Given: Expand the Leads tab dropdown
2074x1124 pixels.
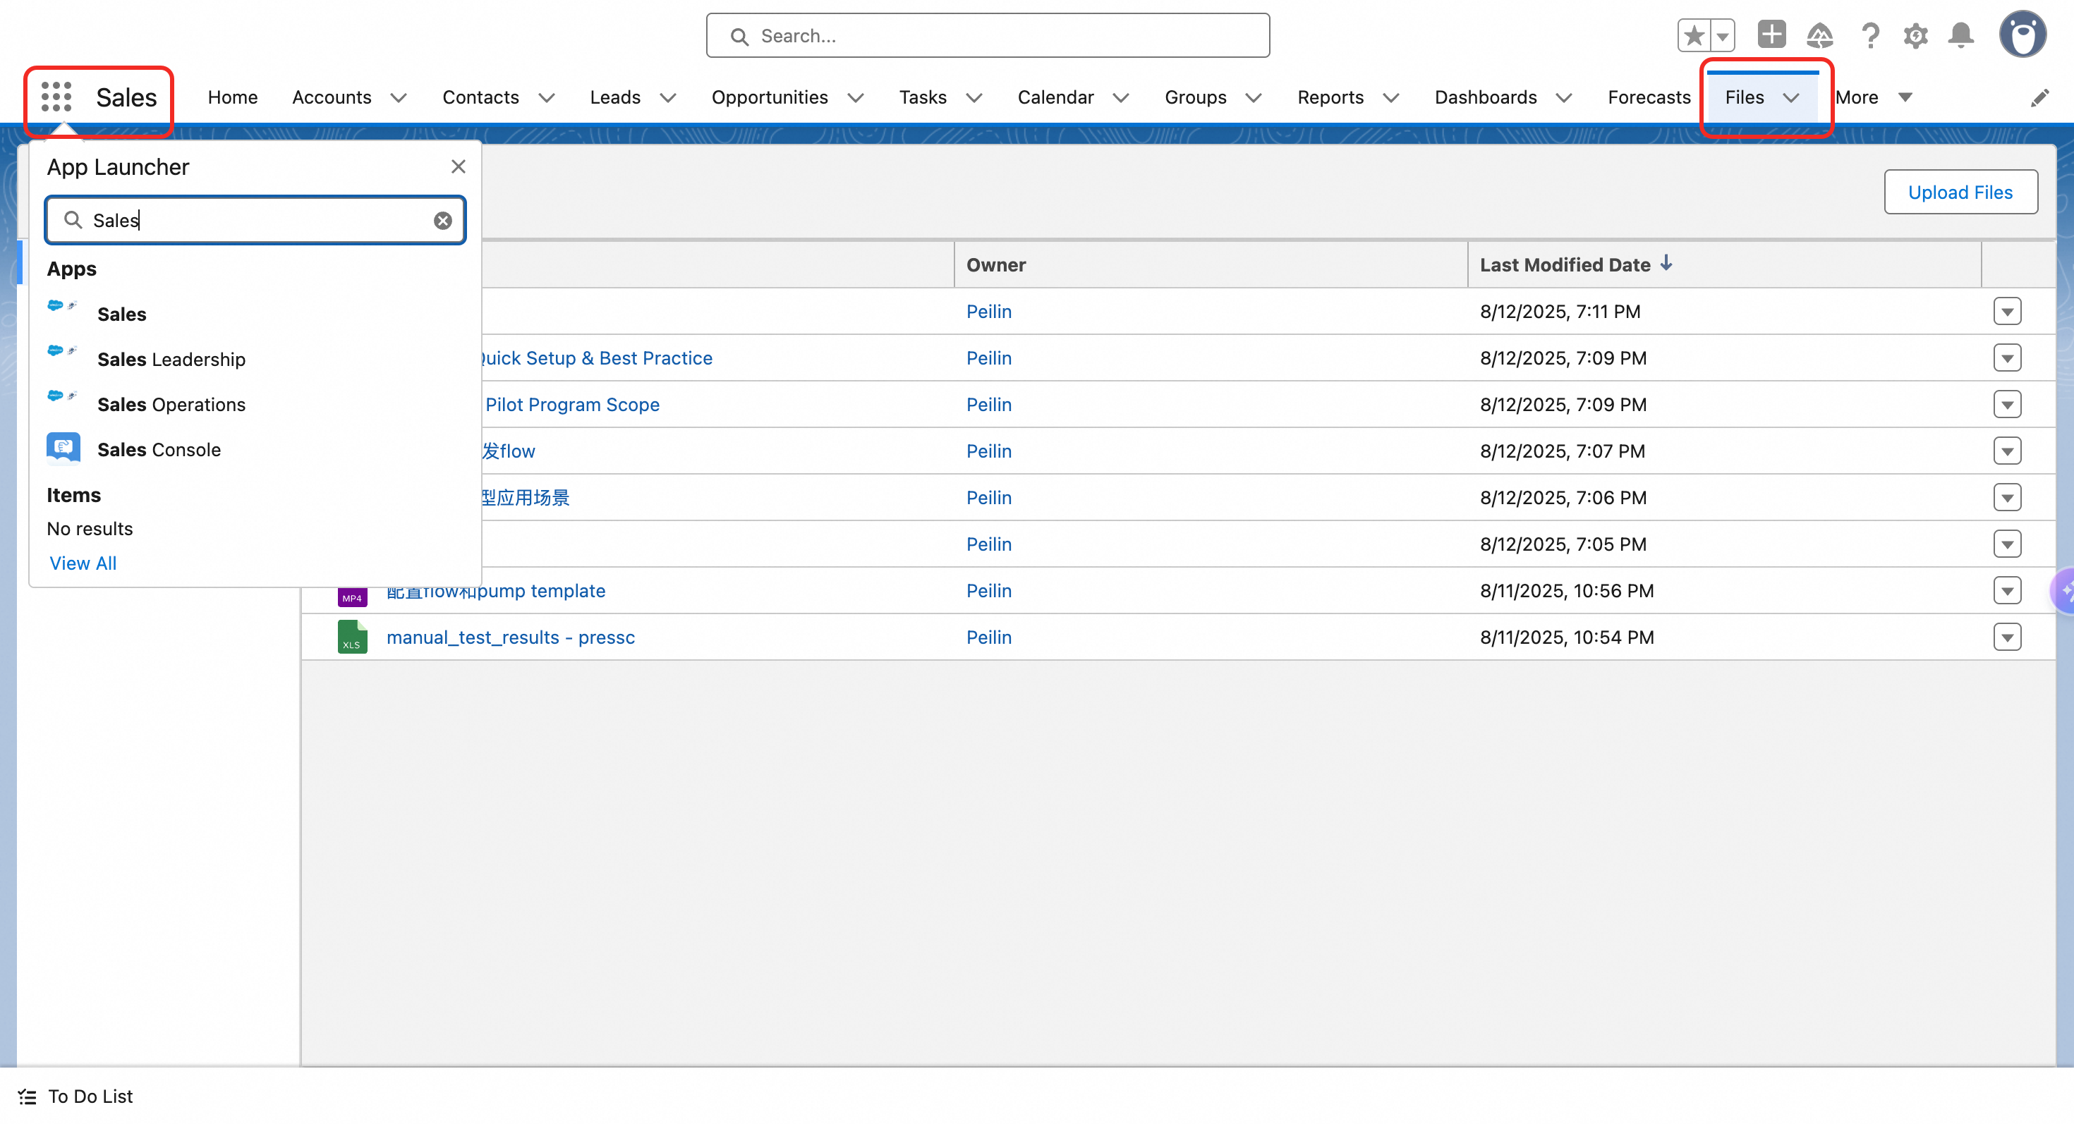Looking at the screenshot, I should 668,98.
